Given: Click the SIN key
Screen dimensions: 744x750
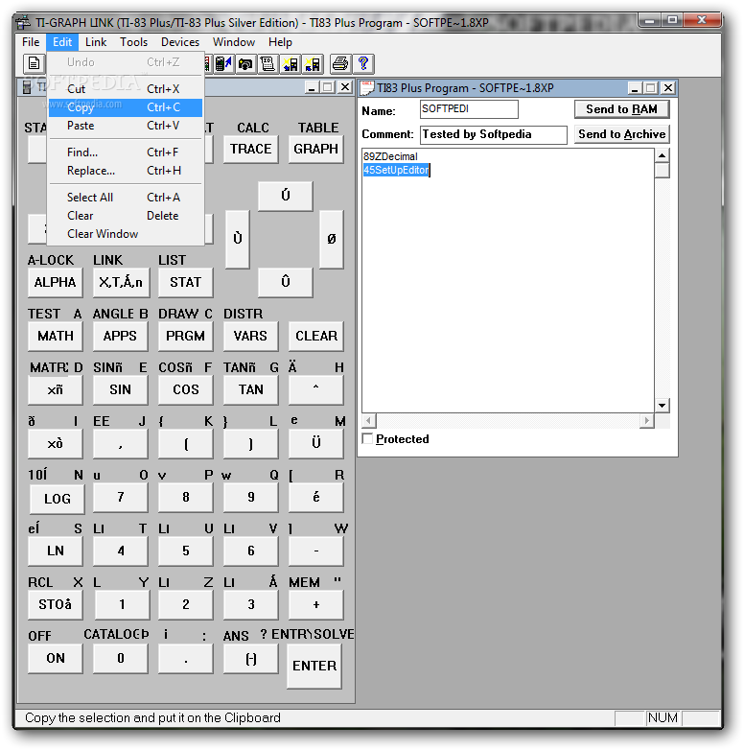Looking at the screenshot, I should 120,389.
